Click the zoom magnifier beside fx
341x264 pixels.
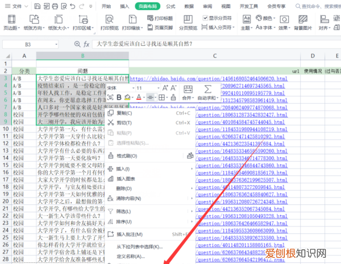tap(77, 44)
